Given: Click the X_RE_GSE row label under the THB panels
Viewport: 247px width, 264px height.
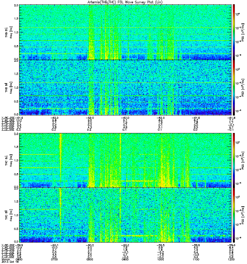Looking at the screenshot, I should tap(8, 118).
